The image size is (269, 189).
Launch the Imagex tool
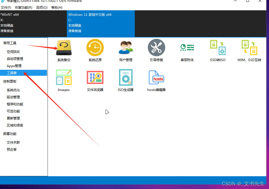64,80
